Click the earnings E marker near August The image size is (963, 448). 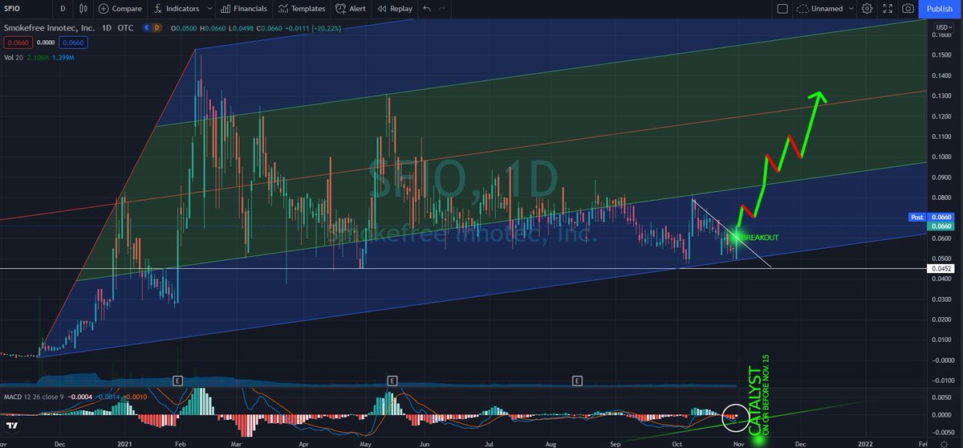click(577, 379)
